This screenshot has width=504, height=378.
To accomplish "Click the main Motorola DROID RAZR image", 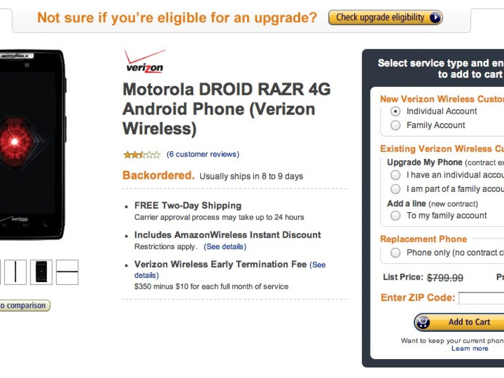I will pos(29,143).
